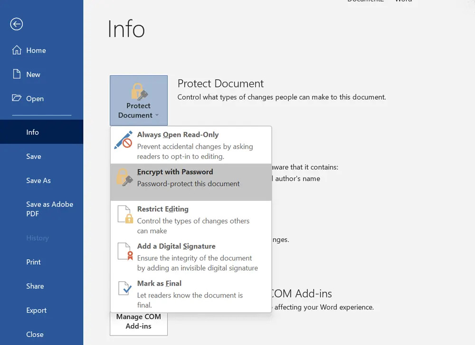This screenshot has height=345, width=475.
Task: Click the Add a Digital Signature ribbon icon
Action: tap(124, 252)
